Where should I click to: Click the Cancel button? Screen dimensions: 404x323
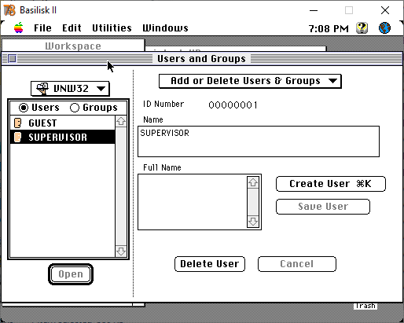pyautogui.click(x=297, y=264)
